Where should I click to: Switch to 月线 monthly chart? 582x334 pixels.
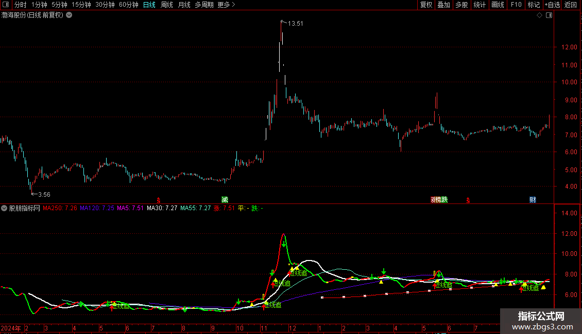coord(184,5)
